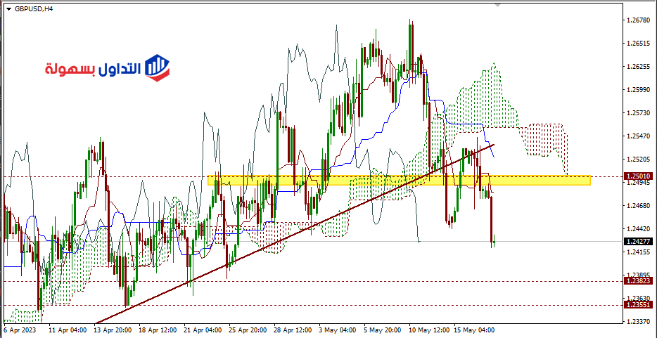Screen dimensions: 657x338
Task: Click the 28 Apr 12:00 time axis label
Action: click(x=291, y=329)
